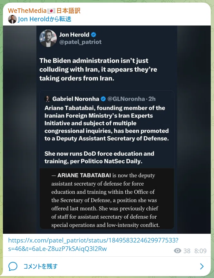This screenshot has width=214, height=278.
Task: Click the コメントを残す button
Action: 41,266
